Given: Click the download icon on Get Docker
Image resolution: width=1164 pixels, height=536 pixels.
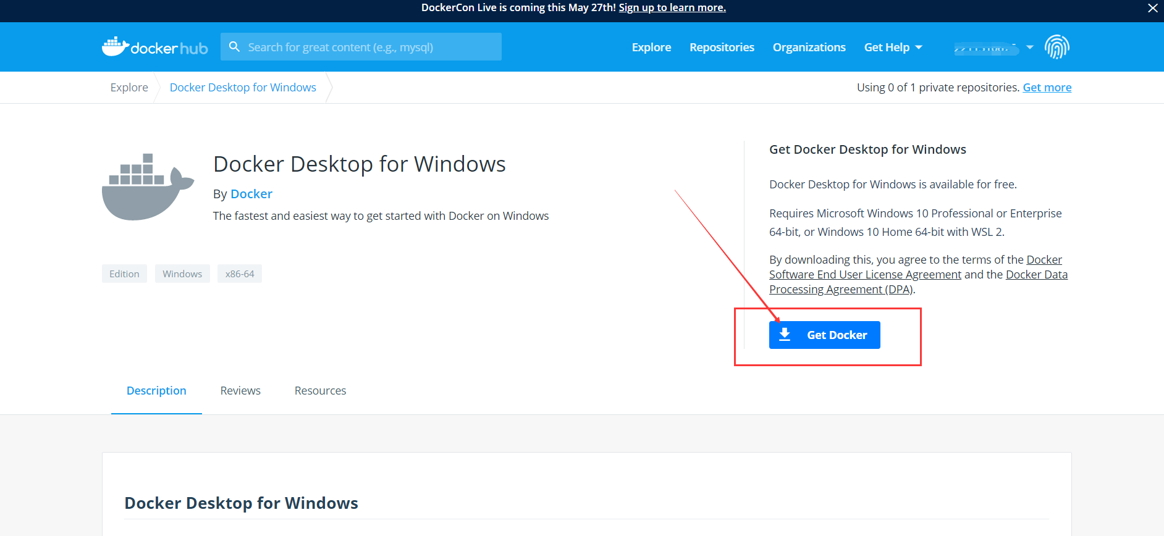Looking at the screenshot, I should pos(785,335).
